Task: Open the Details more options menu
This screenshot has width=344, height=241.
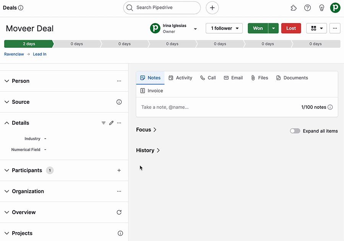Action: 119,123
